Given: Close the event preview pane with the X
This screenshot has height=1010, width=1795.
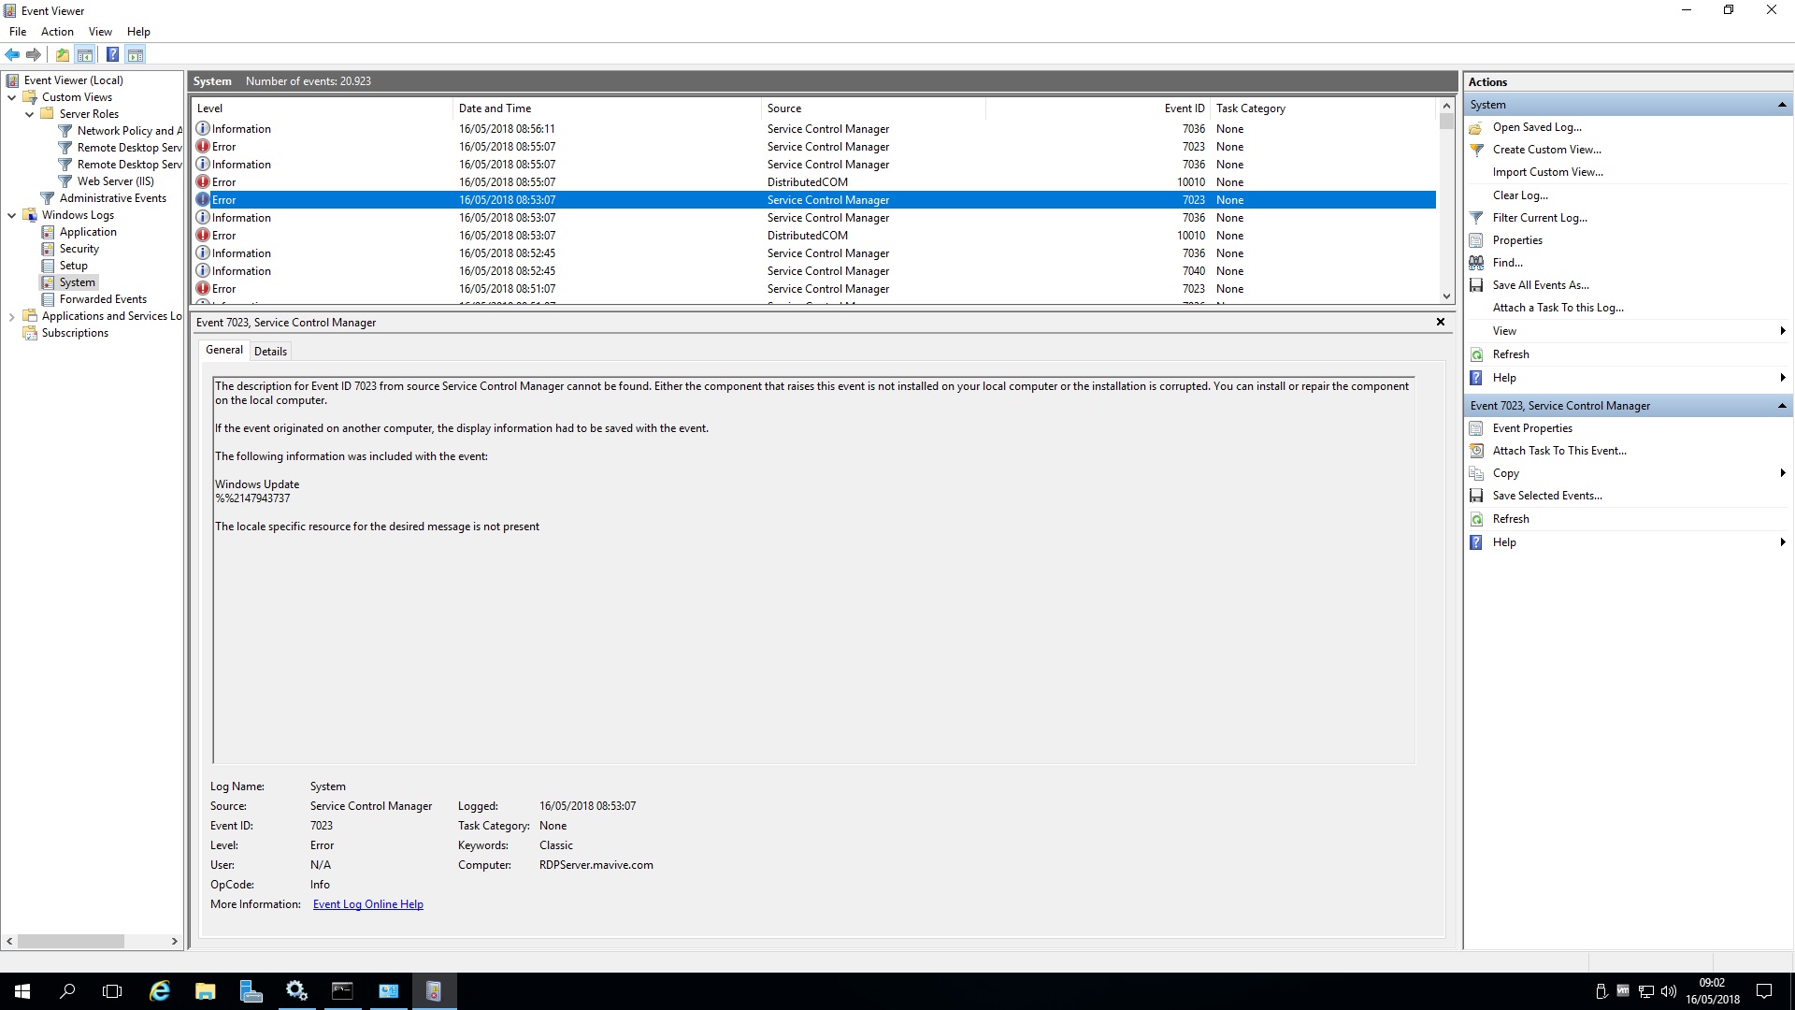Looking at the screenshot, I should (x=1441, y=321).
